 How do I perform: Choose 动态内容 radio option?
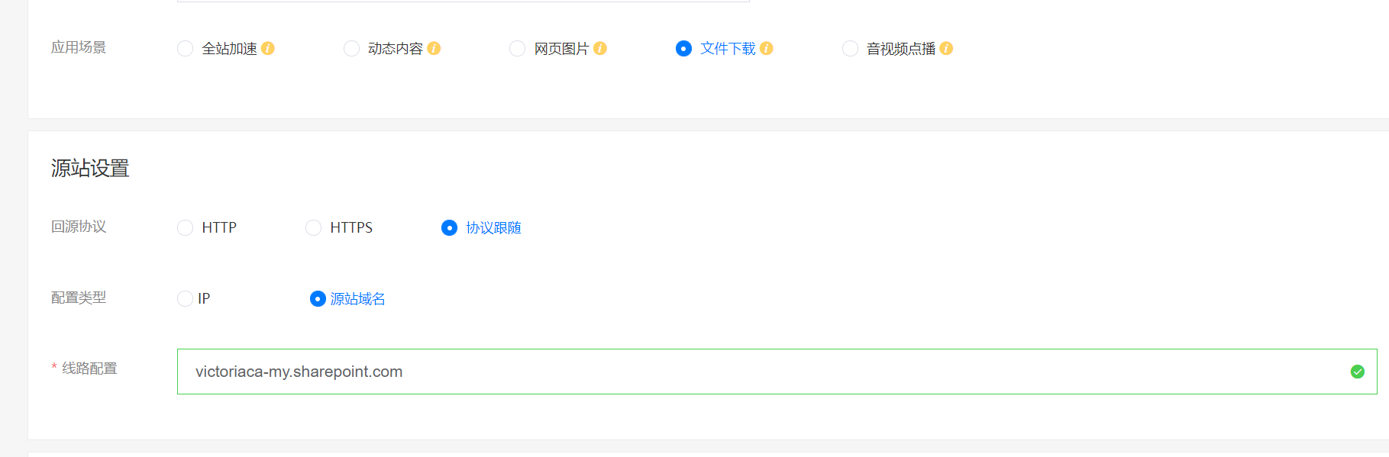click(x=351, y=49)
